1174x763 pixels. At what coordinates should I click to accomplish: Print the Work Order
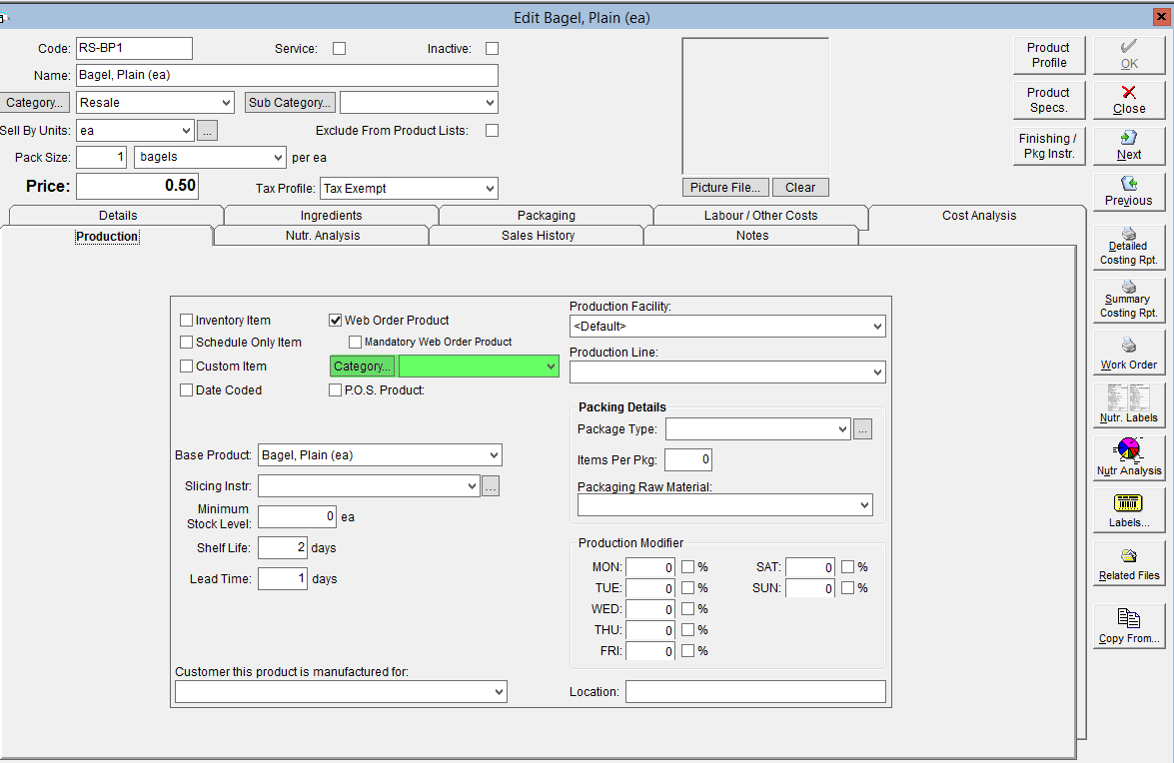pos(1129,354)
